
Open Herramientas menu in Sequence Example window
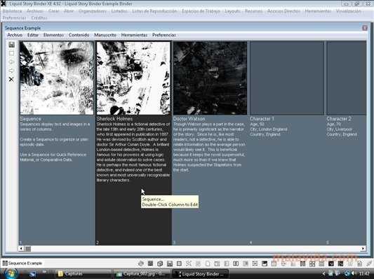pos(134,35)
